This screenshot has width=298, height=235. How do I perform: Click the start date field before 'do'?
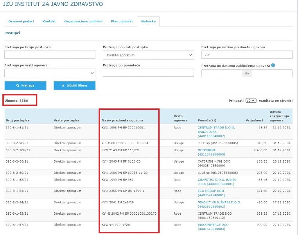coord(221,73)
